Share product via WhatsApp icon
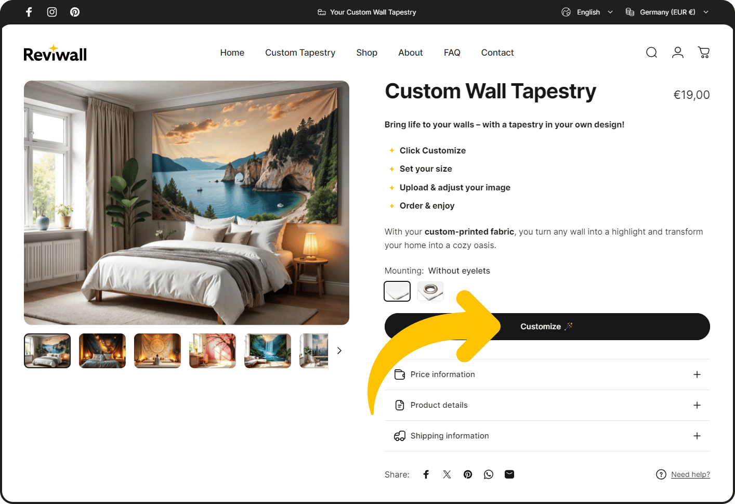735x504 pixels. pyautogui.click(x=489, y=474)
